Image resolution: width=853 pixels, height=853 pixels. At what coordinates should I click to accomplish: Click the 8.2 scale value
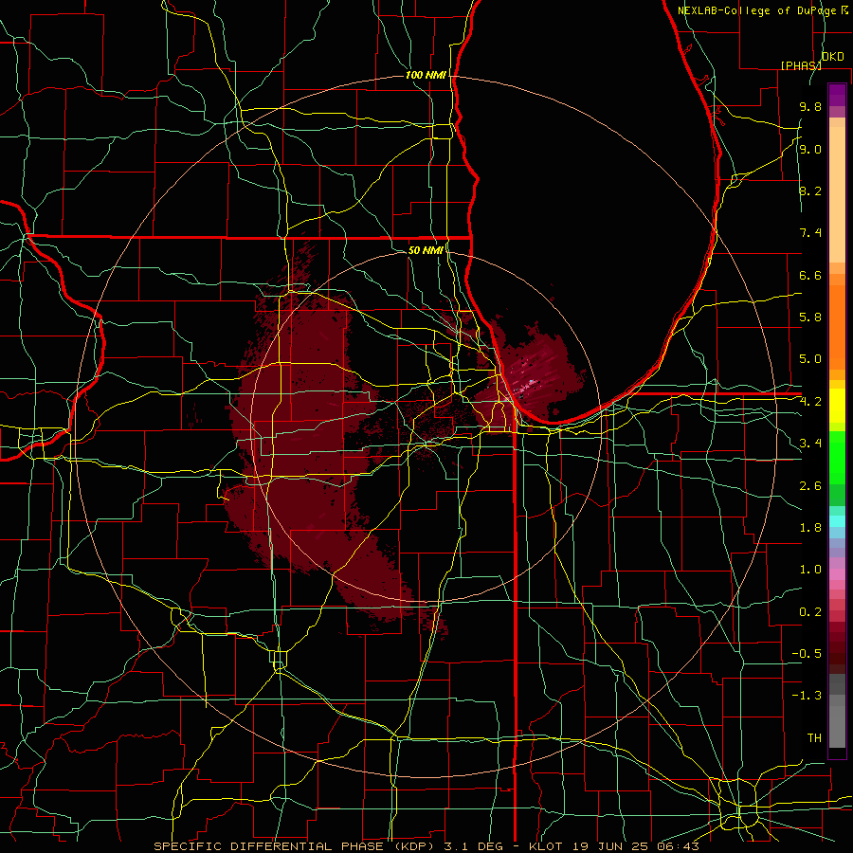click(810, 191)
